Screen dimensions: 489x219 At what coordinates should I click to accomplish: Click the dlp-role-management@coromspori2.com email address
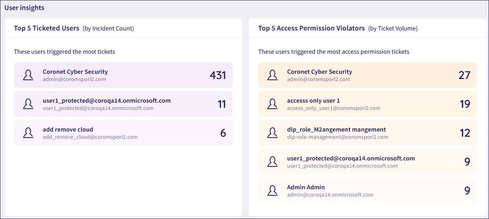click(338, 137)
